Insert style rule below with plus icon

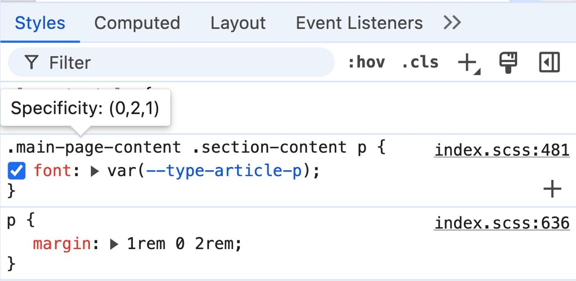pos(552,189)
